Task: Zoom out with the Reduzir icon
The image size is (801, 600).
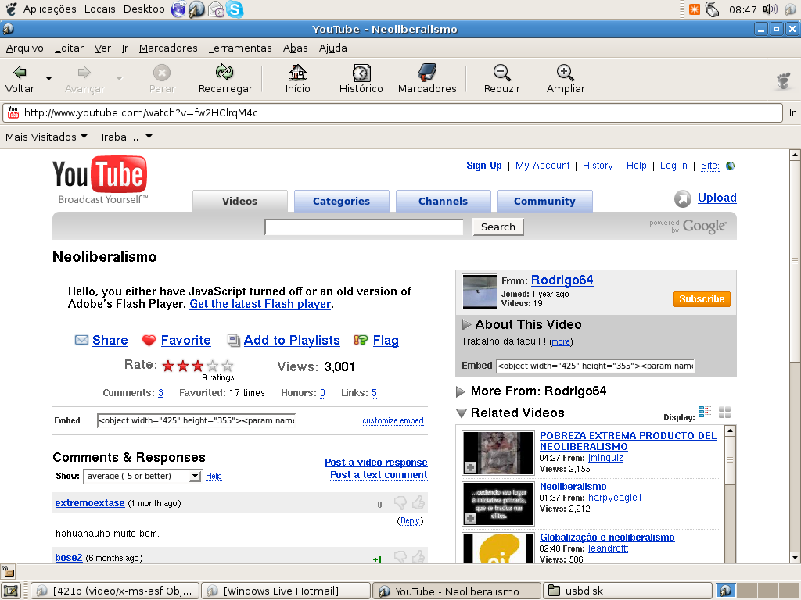Action: 501,73
